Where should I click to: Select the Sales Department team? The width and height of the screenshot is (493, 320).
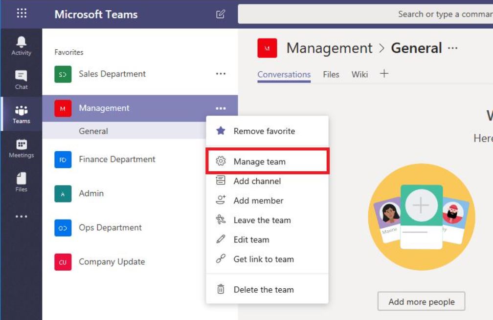(x=140, y=74)
